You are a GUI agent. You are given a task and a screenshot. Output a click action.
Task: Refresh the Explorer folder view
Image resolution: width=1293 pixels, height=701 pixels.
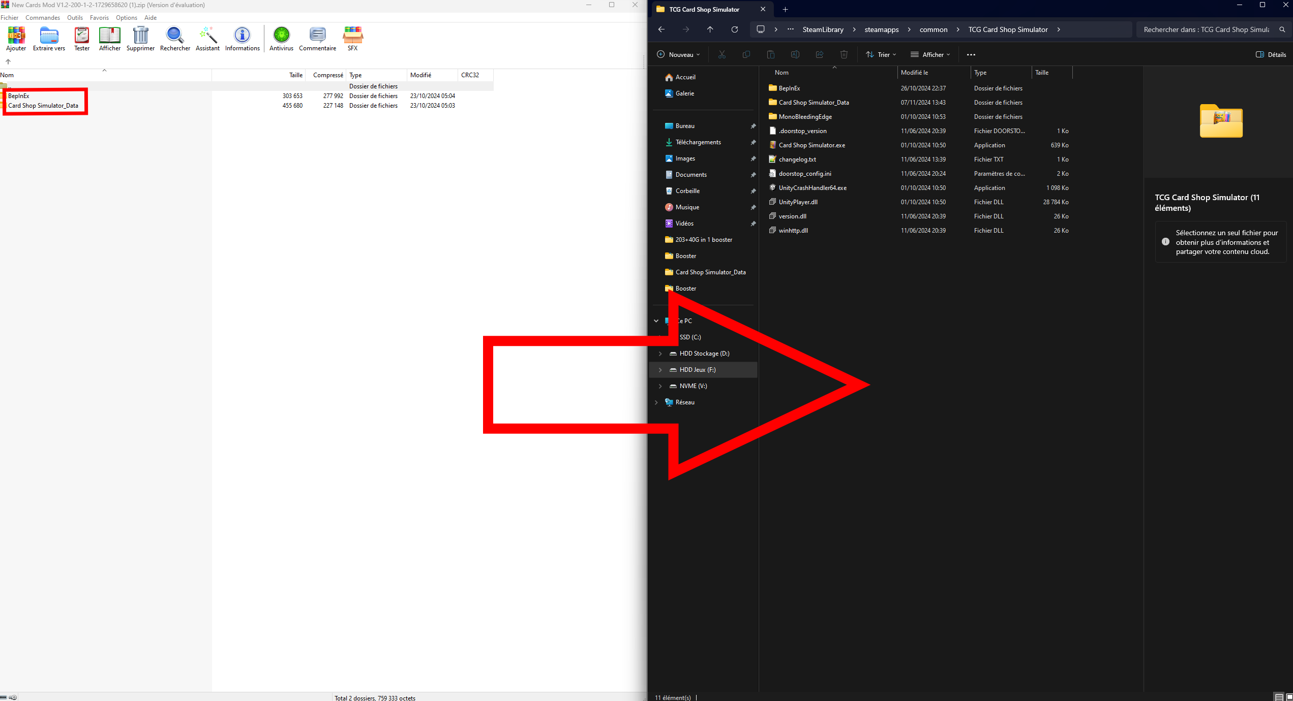(734, 29)
